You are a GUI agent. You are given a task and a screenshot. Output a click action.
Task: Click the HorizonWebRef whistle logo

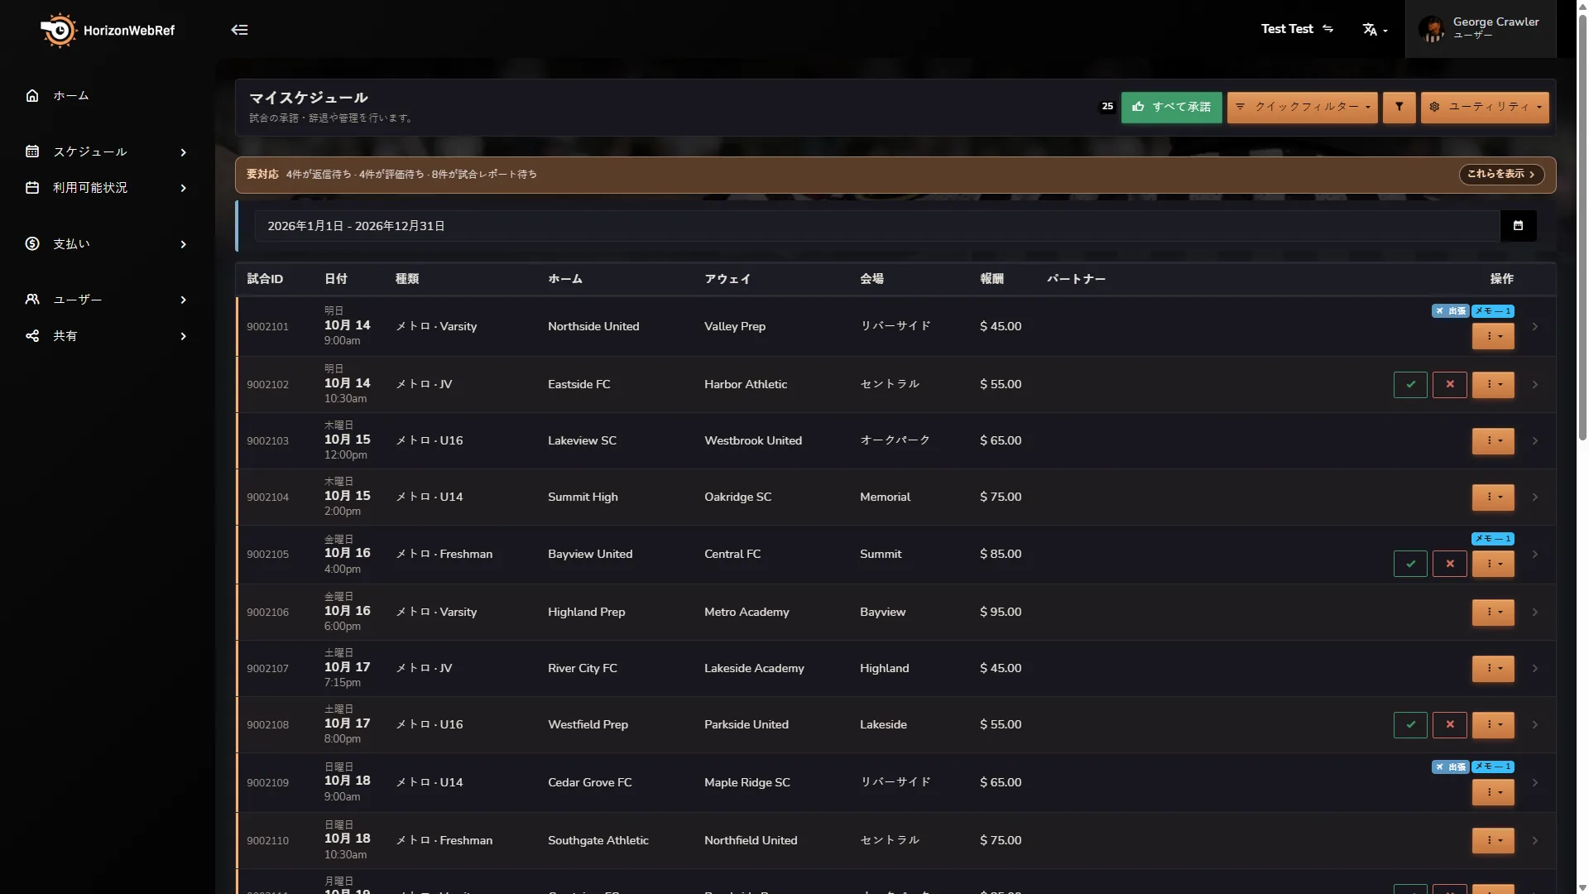(x=58, y=31)
